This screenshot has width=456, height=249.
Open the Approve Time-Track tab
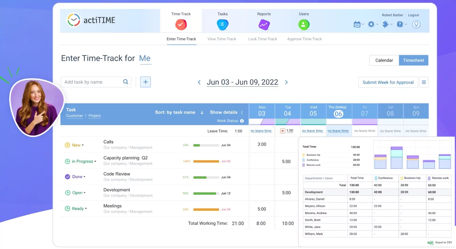(305, 39)
